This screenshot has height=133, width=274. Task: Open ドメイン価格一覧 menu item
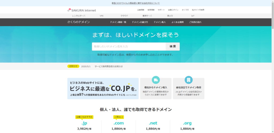[x=118, y=22]
